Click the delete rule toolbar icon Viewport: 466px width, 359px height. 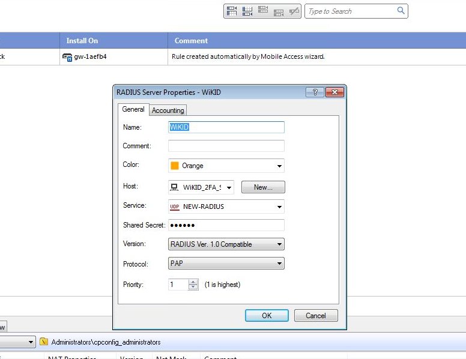click(294, 11)
